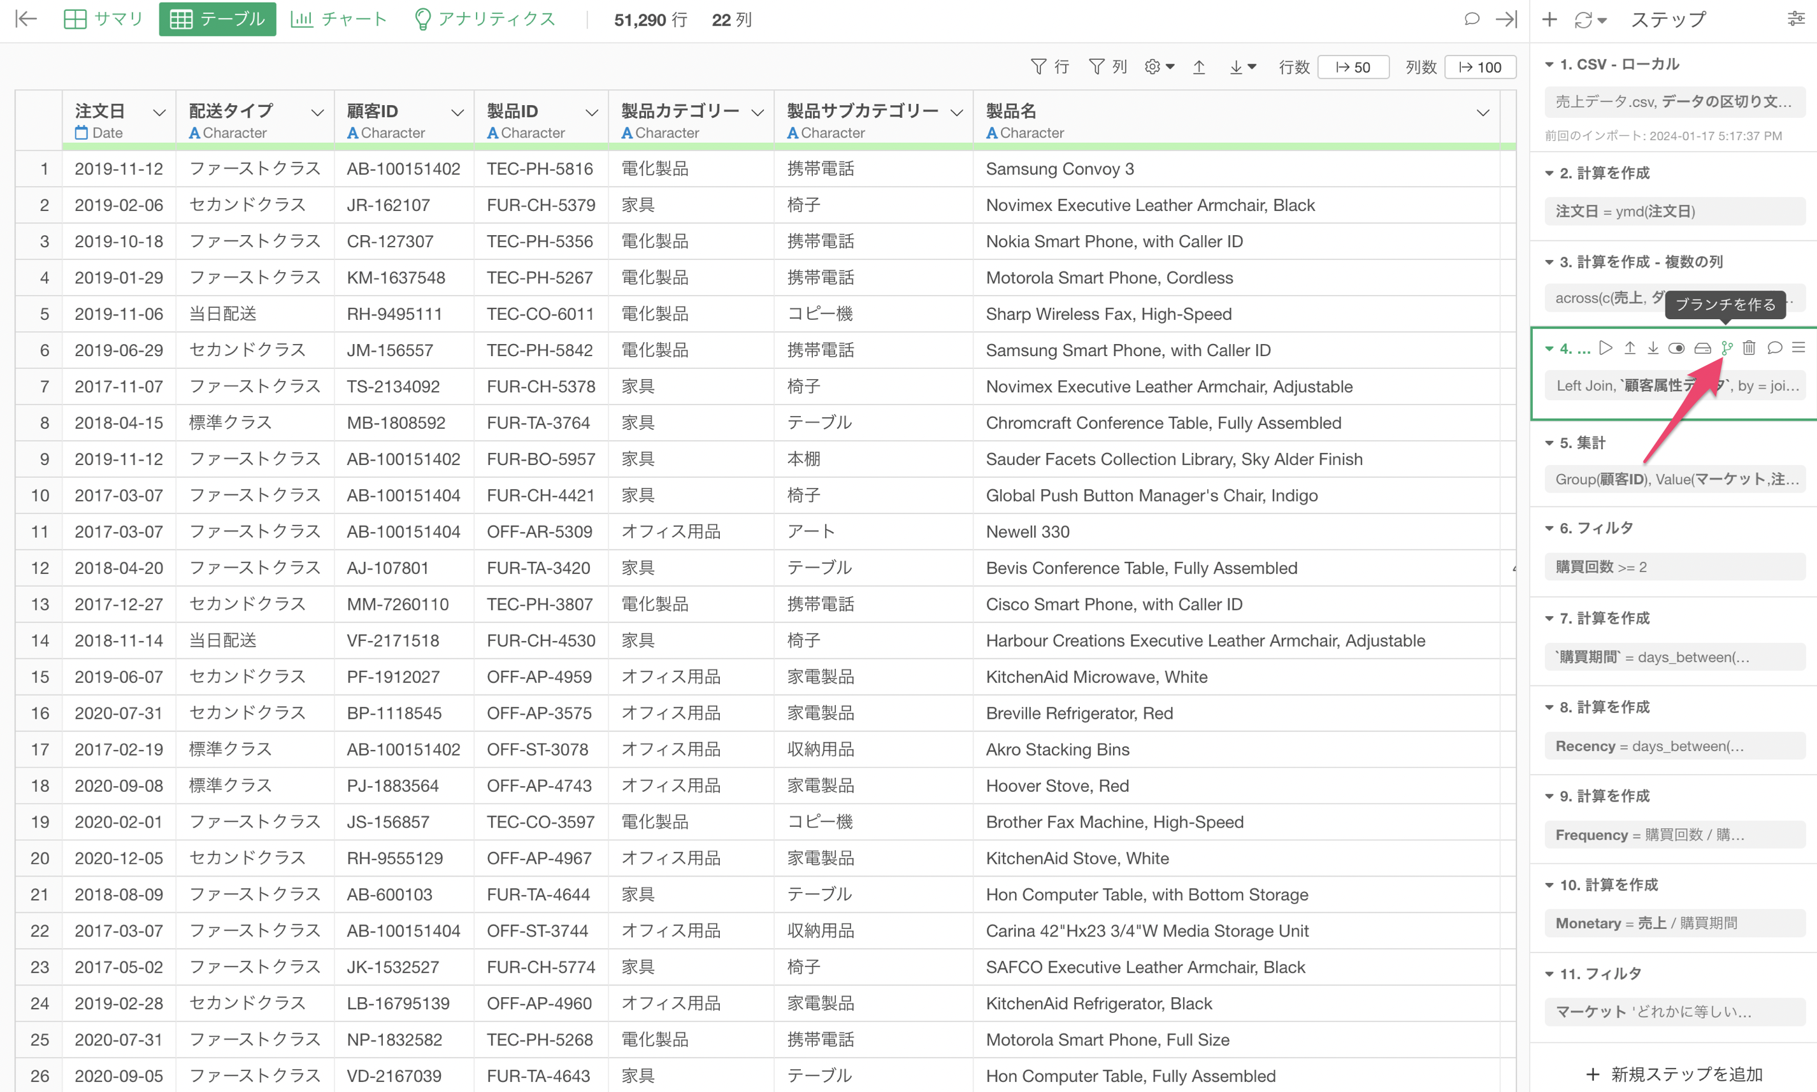
Task: Move step 4 down with the down arrow icon
Action: click(x=1653, y=347)
